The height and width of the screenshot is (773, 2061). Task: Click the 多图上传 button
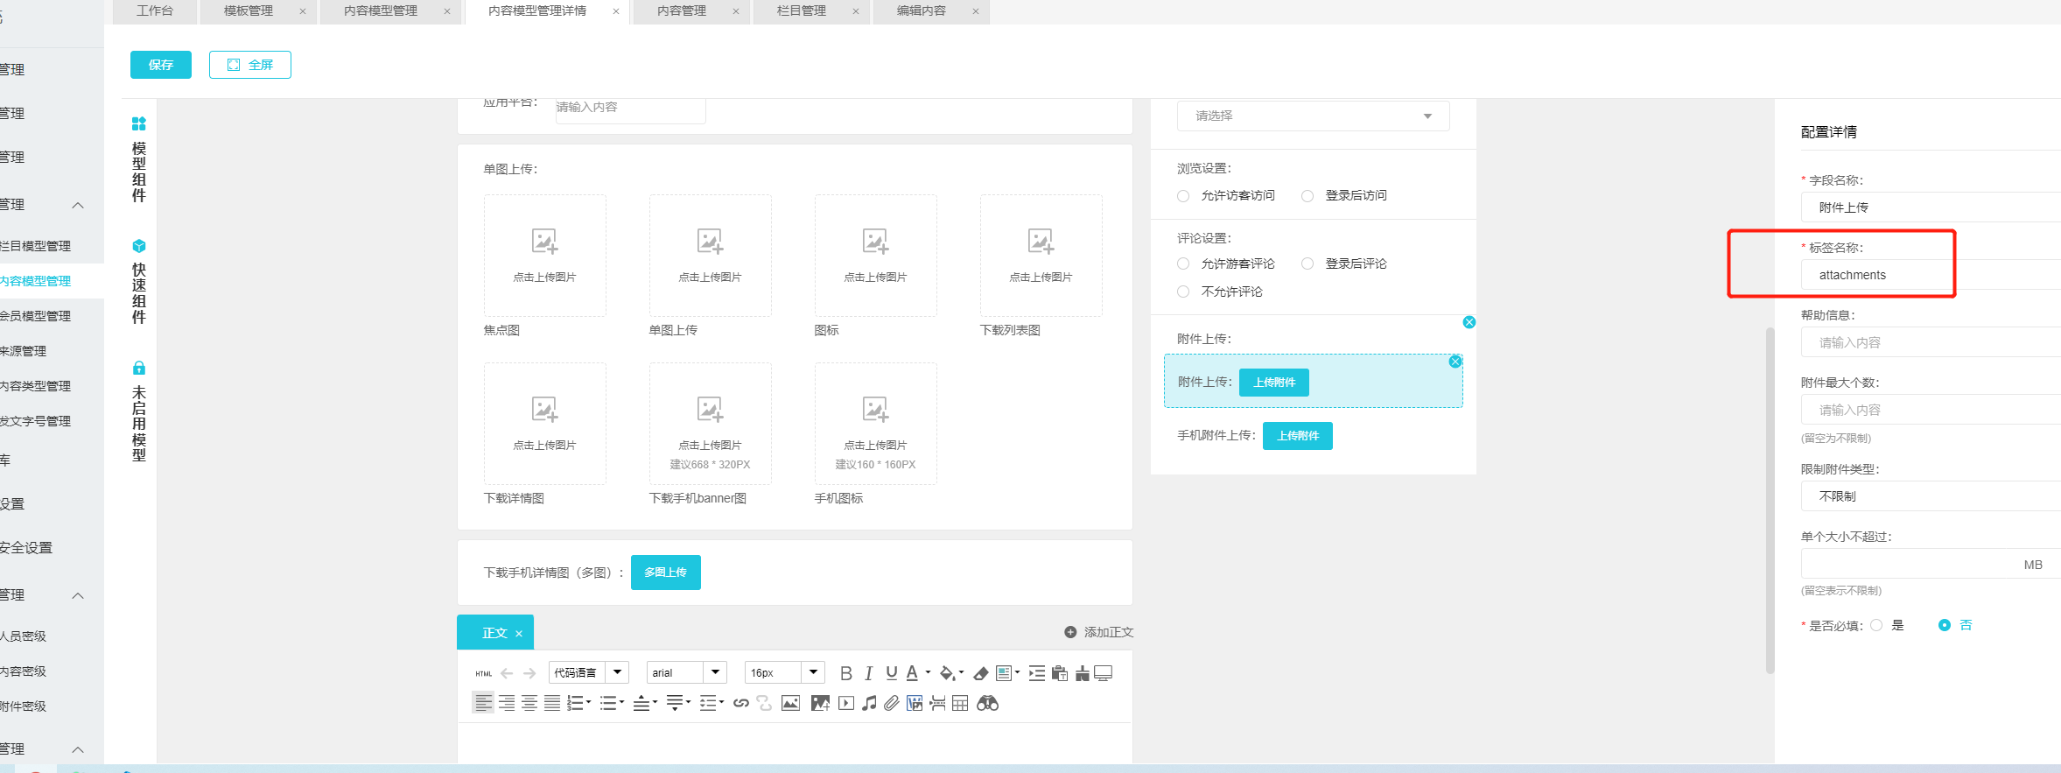pyautogui.click(x=665, y=573)
